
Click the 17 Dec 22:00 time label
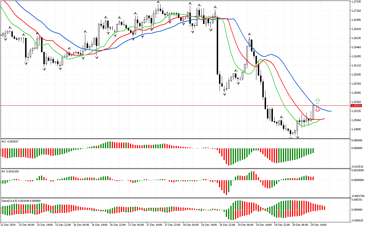point(173,225)
